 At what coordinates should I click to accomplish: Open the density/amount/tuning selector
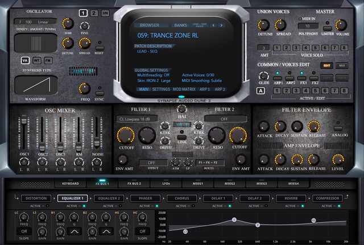[x=35, y=22]
